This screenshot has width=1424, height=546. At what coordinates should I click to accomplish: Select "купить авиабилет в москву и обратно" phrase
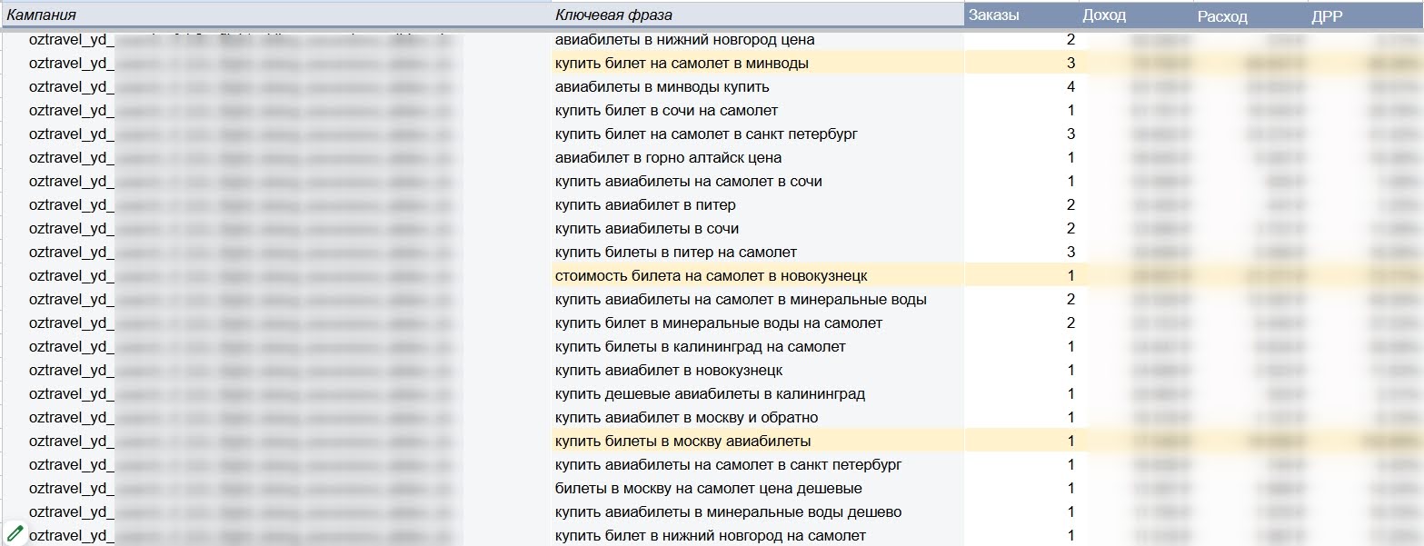[686, 418]
